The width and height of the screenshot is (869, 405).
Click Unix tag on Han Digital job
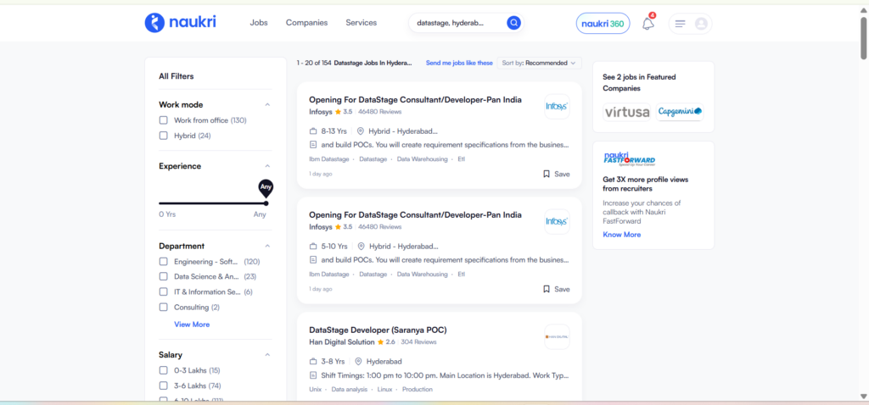[x=316, y=390]
